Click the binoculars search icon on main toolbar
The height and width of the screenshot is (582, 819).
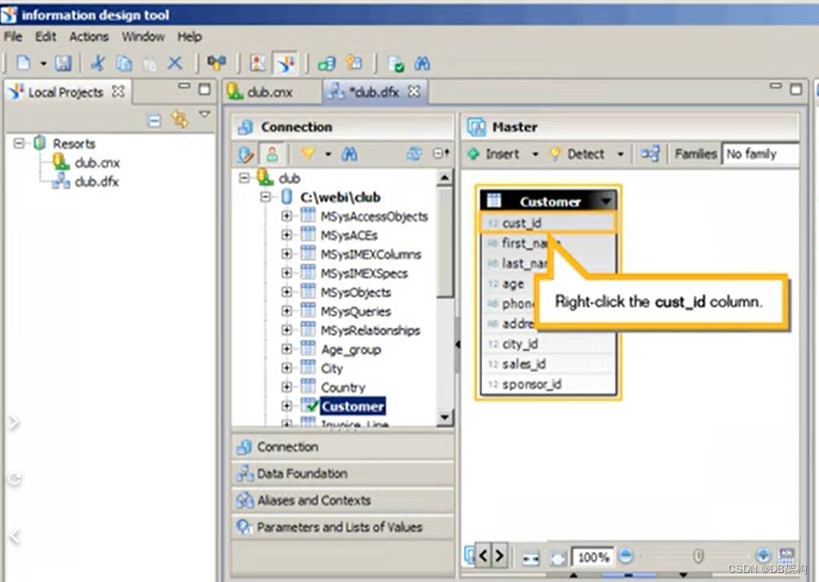(422, 64)
